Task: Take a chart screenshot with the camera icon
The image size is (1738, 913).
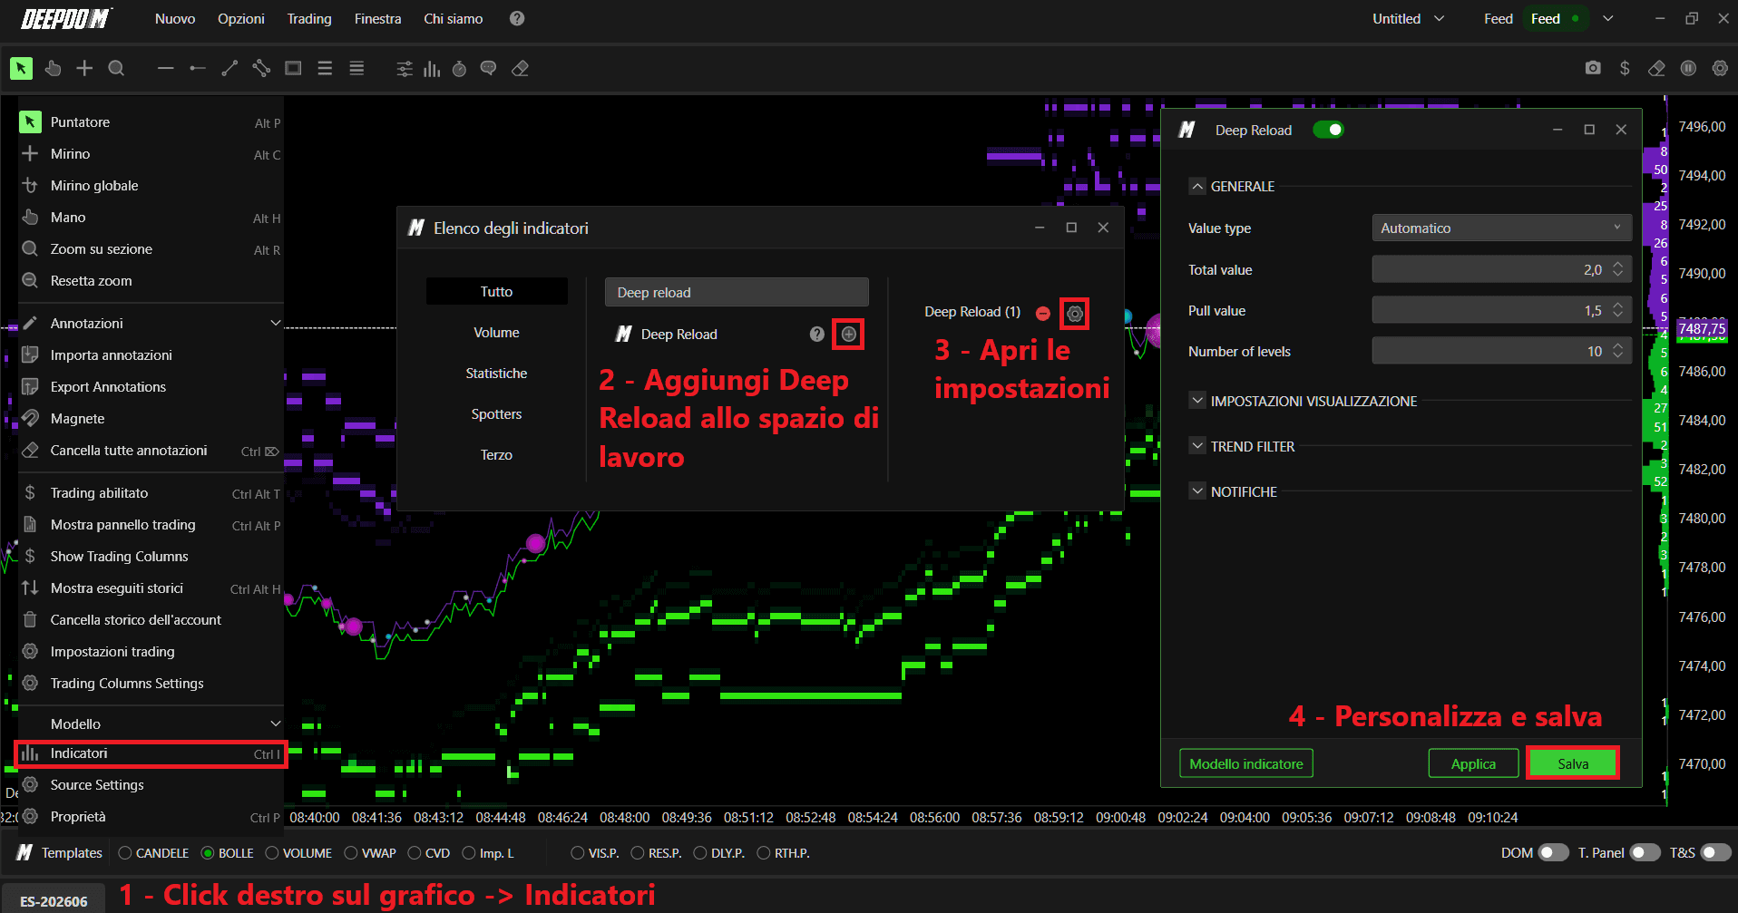Action: click(x=1593, y=68)
